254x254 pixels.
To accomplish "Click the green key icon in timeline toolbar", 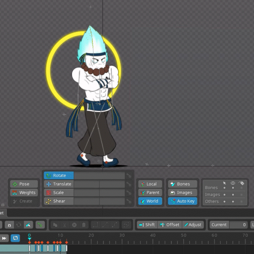I will [40, 225].
